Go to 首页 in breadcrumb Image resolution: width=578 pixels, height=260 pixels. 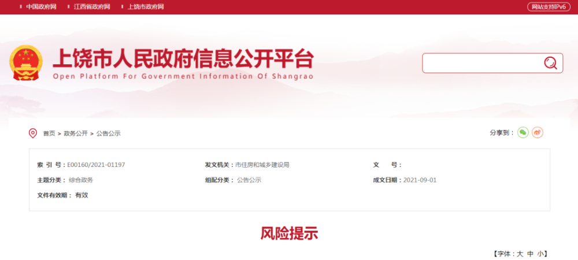click(49, 133)
